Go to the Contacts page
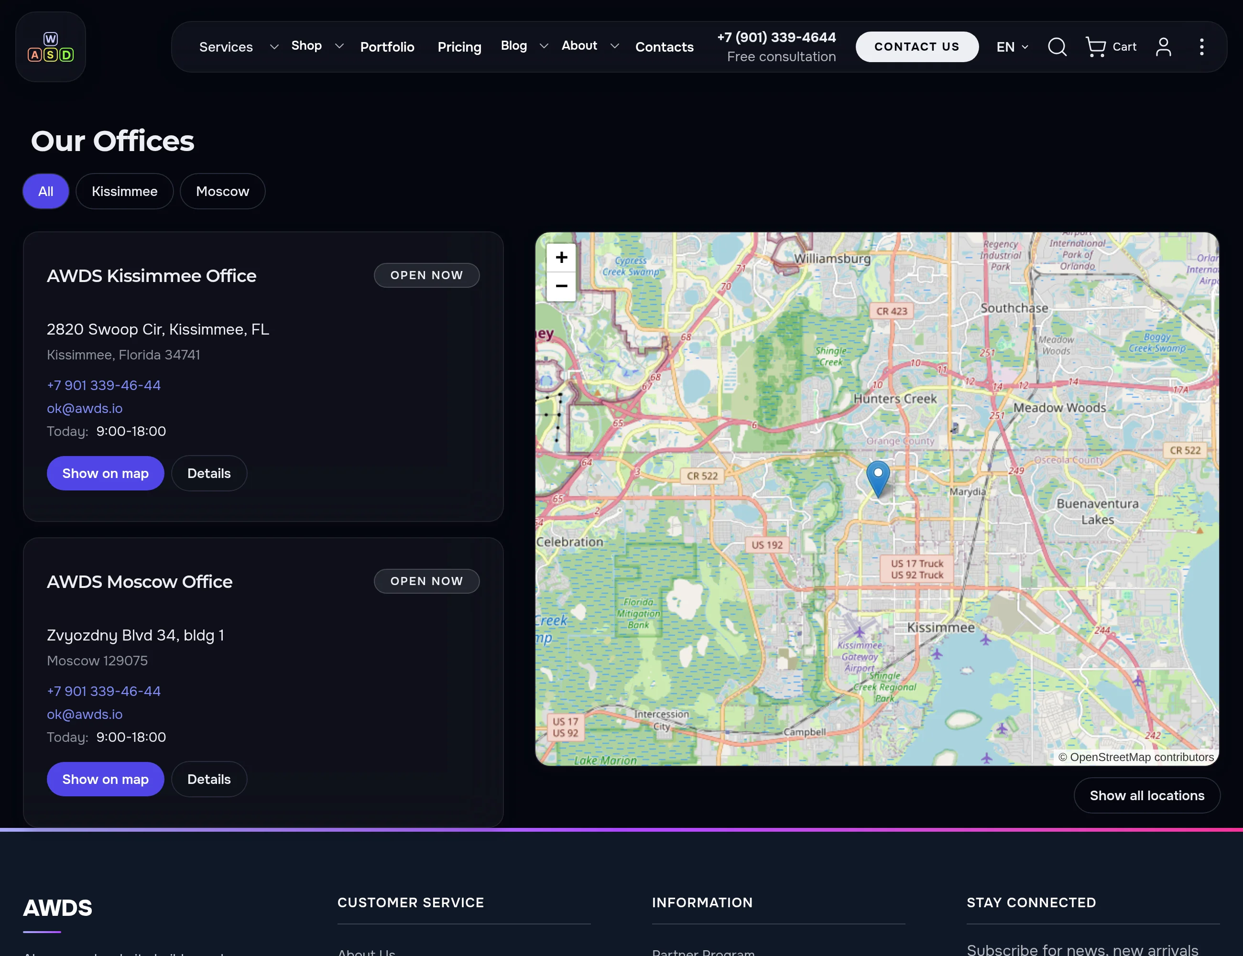The image size is (1243, 956). [664, 47]
